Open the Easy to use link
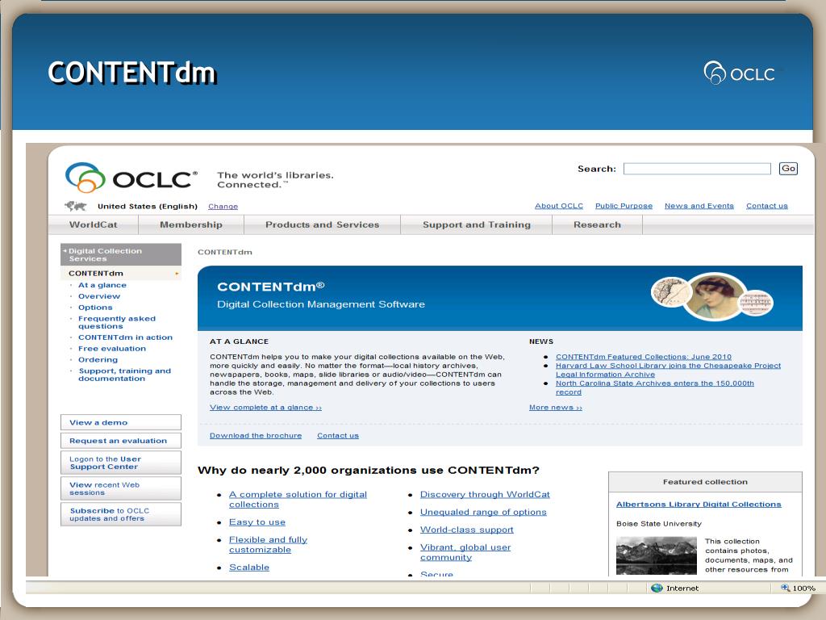Image resolution: width=826 pixels, height=620 pixels. click(x=257, y=522)
